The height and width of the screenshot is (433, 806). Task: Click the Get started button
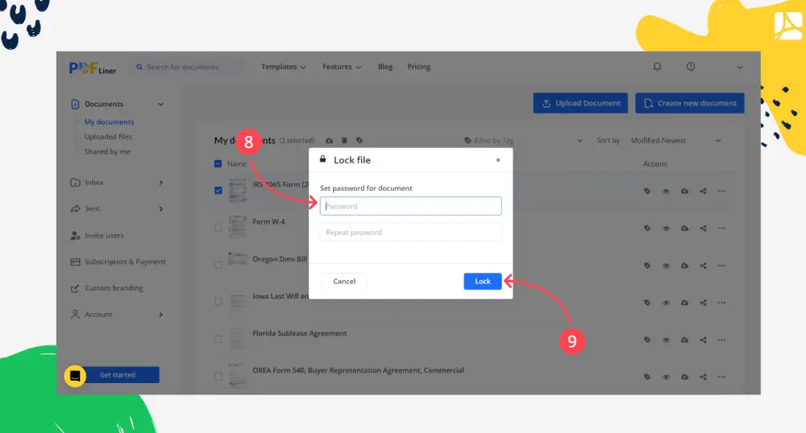118,375
